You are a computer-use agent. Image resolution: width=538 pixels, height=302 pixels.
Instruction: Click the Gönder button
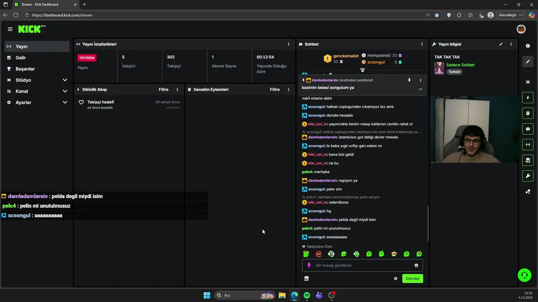click(x=413, y=279)
